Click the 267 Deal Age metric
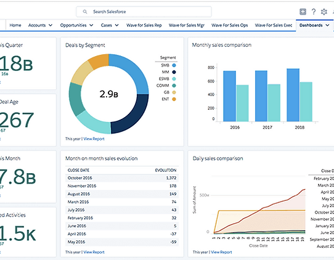Viewport: 334px width, 260px height. tap(17, 120)
